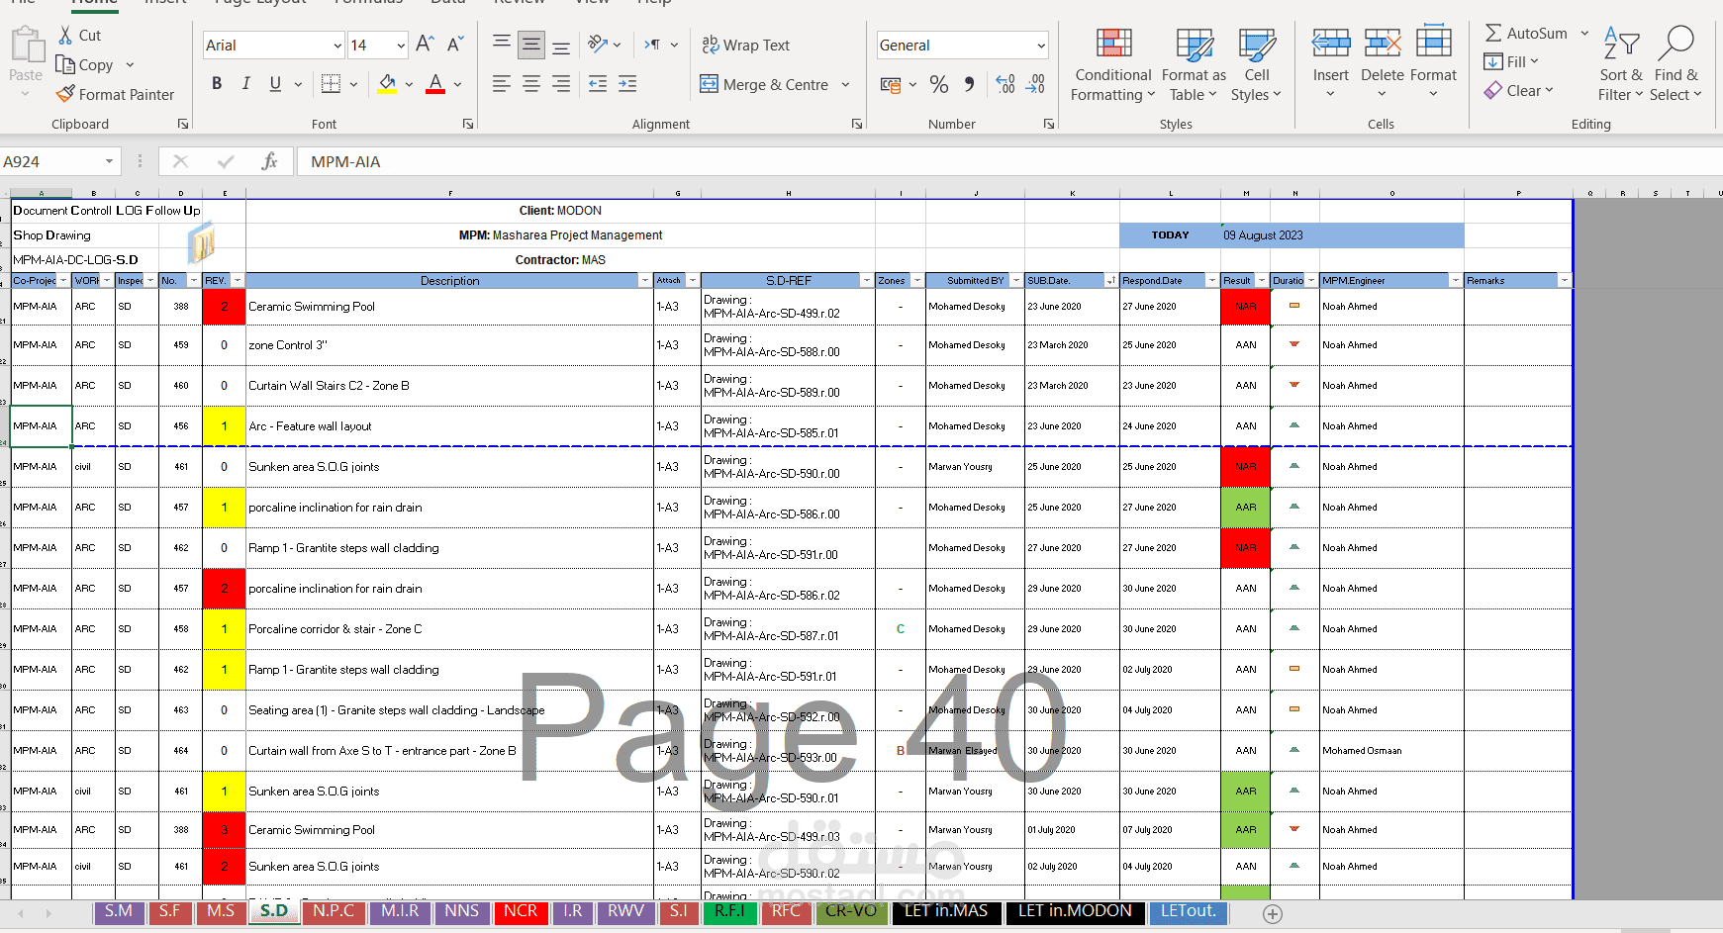Switch to the RWV sheet tab
The height and width of the screenshot is (933, 1723).
point(625,911)
